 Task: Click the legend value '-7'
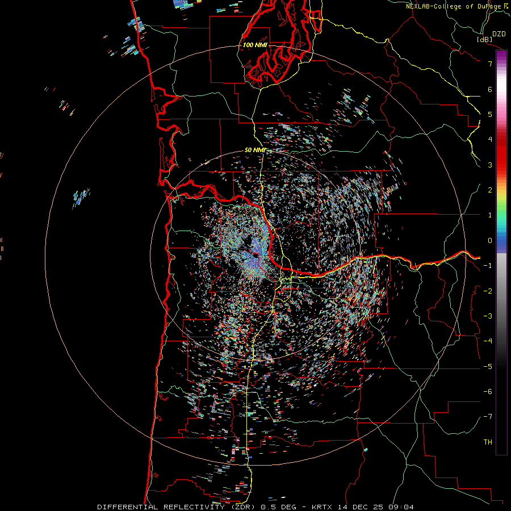pos(488,417)
